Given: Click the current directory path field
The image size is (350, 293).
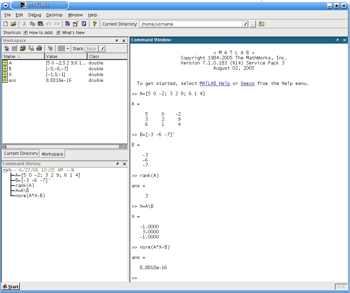Looking at the screenshot, I should [x=191, y=24].
